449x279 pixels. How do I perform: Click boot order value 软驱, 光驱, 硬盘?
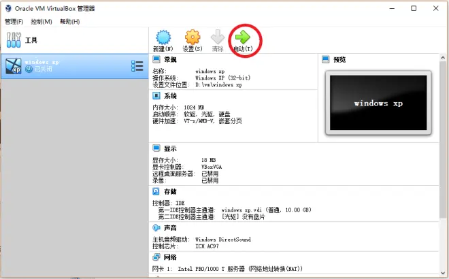pyautogui.click(x=207, y=114)
